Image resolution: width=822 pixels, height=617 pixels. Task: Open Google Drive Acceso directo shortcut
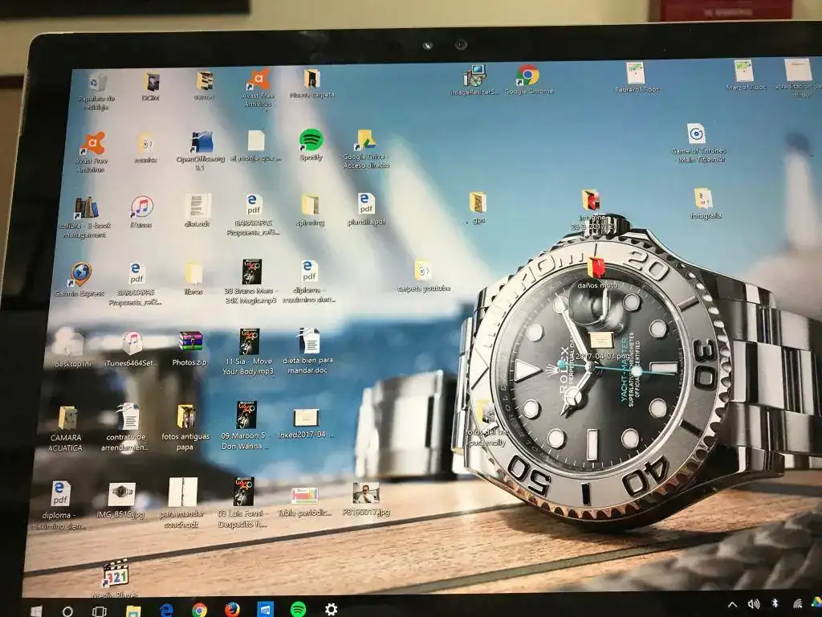(366, 140)
